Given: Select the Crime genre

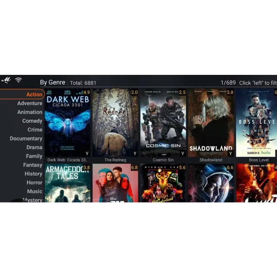Looking at the screenshot, I should (x=35, y=130).
